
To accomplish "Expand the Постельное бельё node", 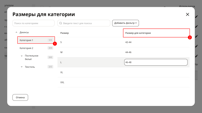I will tap(22, 56).
